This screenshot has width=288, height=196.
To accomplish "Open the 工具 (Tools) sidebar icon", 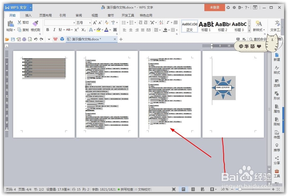I will tap(277, 173).
